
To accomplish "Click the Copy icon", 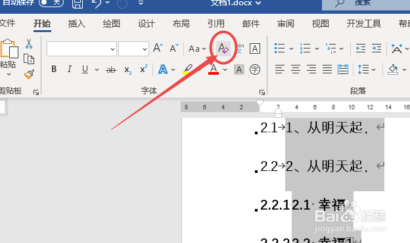I will pyautogui.click(x=29, y=59).
